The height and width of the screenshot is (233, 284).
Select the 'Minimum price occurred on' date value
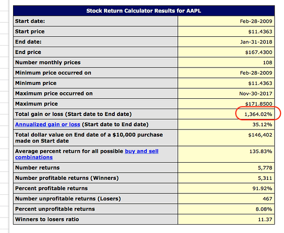pyautogui.click(x=256, y=73)
